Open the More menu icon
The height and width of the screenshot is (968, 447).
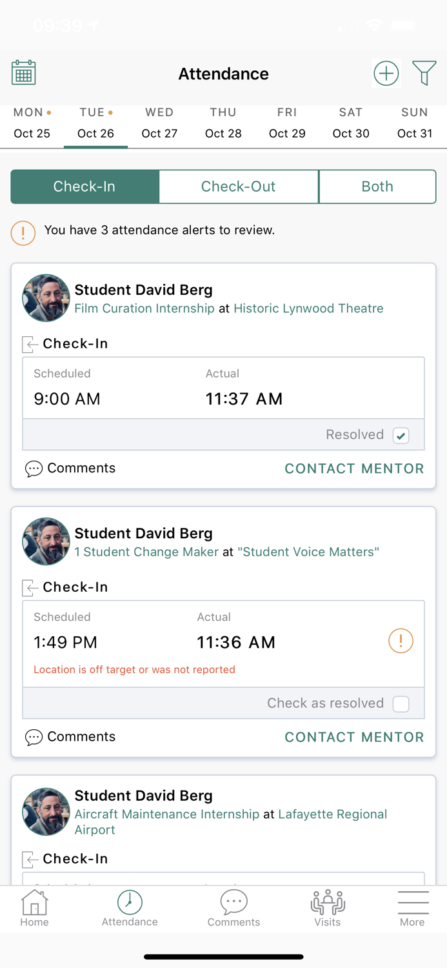pyautogui.click(x=413, y=909)
